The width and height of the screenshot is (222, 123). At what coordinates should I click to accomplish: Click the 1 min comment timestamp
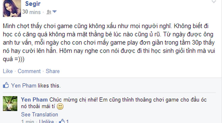[28, 122]
